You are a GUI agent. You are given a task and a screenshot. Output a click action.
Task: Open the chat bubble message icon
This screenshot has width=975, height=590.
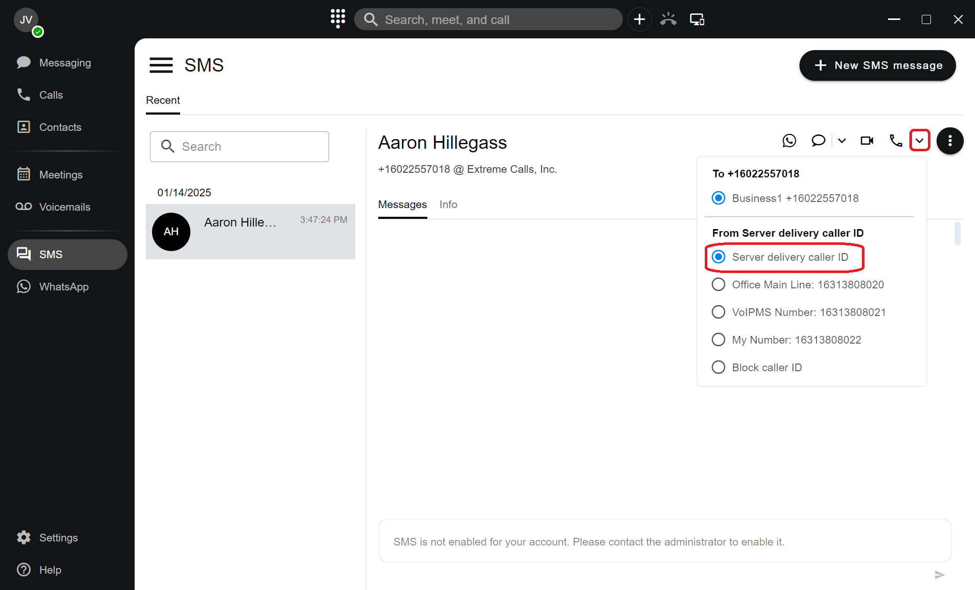(x=818, y=141)
